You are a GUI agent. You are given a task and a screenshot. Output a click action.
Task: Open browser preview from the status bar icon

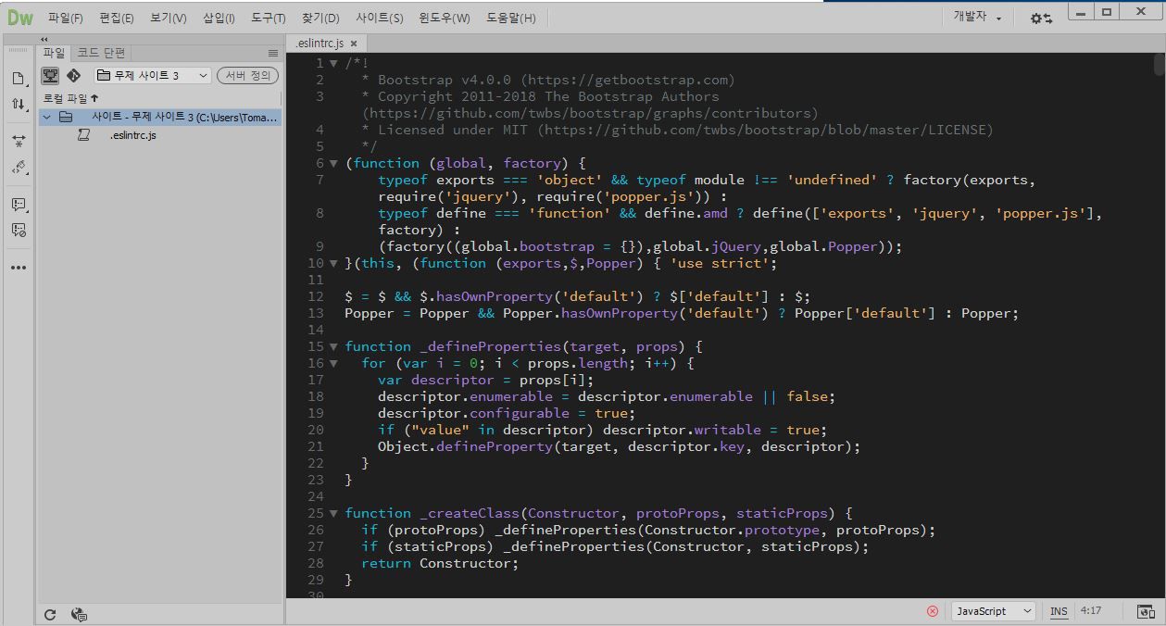[x=1145, y=611]
